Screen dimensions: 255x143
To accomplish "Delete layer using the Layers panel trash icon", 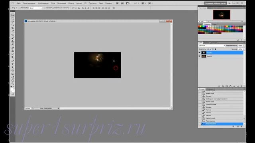I will (242, 86).
